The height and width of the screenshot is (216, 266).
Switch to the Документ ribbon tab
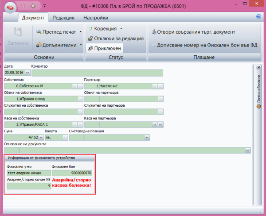(x=33, y=18)
